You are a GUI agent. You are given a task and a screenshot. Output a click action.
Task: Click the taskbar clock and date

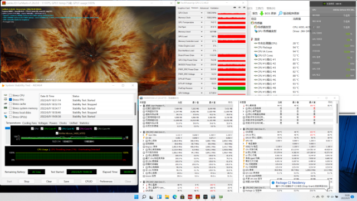tap(345, 197)
